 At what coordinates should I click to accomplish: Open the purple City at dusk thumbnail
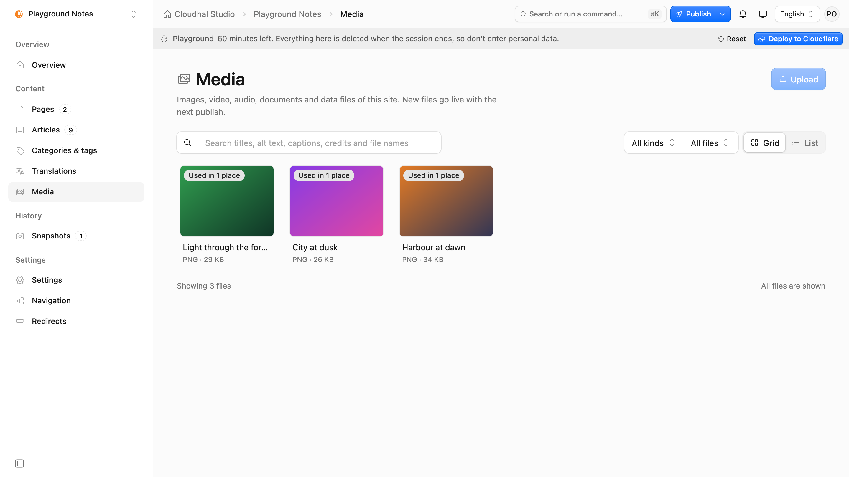336,201
